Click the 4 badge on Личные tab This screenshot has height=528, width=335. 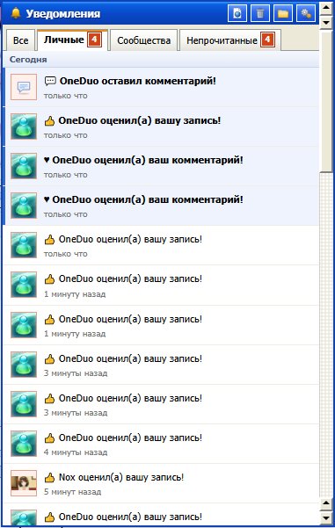94,40
